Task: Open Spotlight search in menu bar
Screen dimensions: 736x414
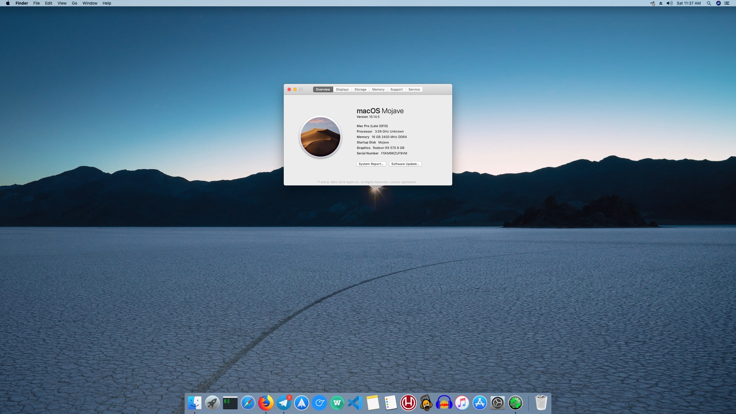Action: (x=708, y=3)
